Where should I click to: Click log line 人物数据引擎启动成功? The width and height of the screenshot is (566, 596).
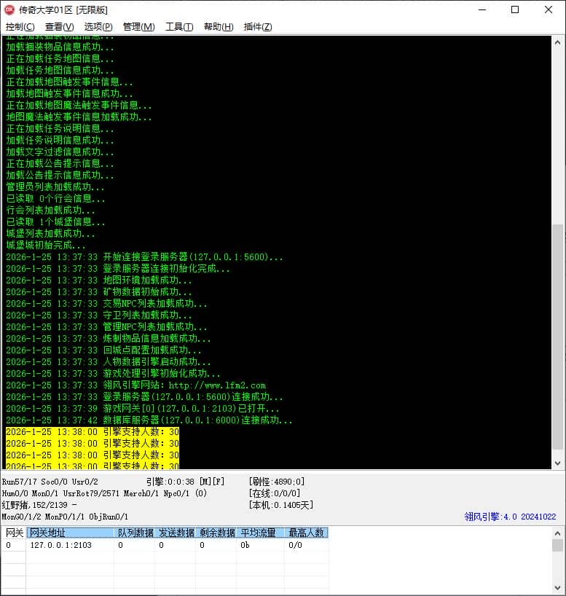coord(109,362)
